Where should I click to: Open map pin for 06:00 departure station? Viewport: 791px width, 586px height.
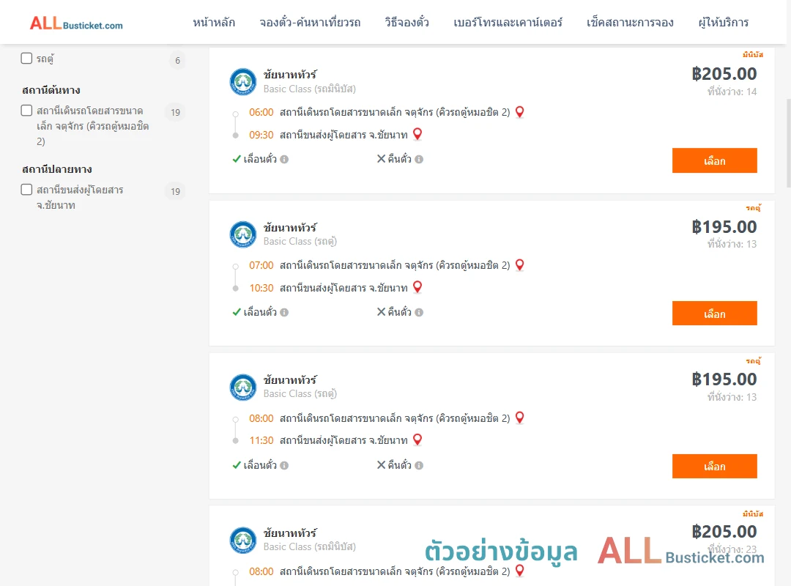(519, 112)
